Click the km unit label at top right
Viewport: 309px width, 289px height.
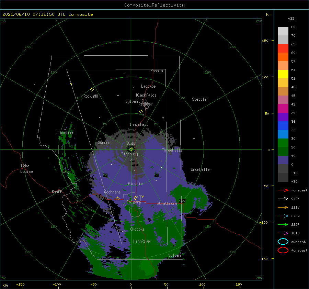point(268,14)
